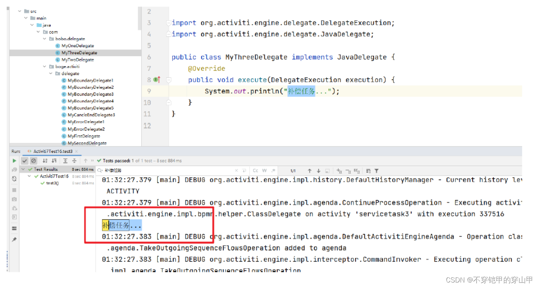Sort tests alphabetically in Run toolbar

(x=45, y=161)
